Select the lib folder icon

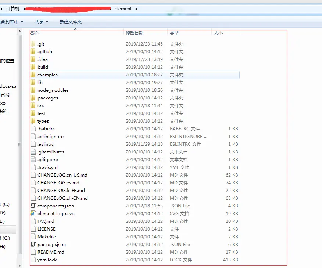(x=33, y=83)
